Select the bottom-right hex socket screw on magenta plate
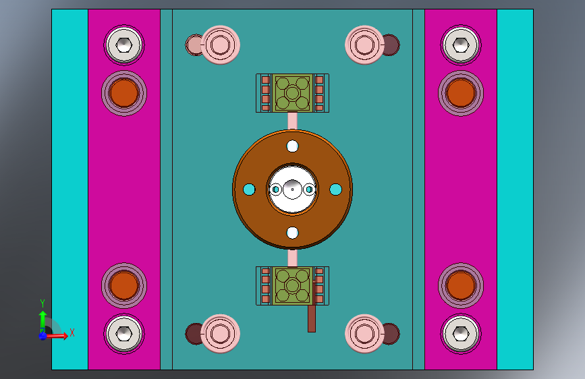 coord(461,334)
